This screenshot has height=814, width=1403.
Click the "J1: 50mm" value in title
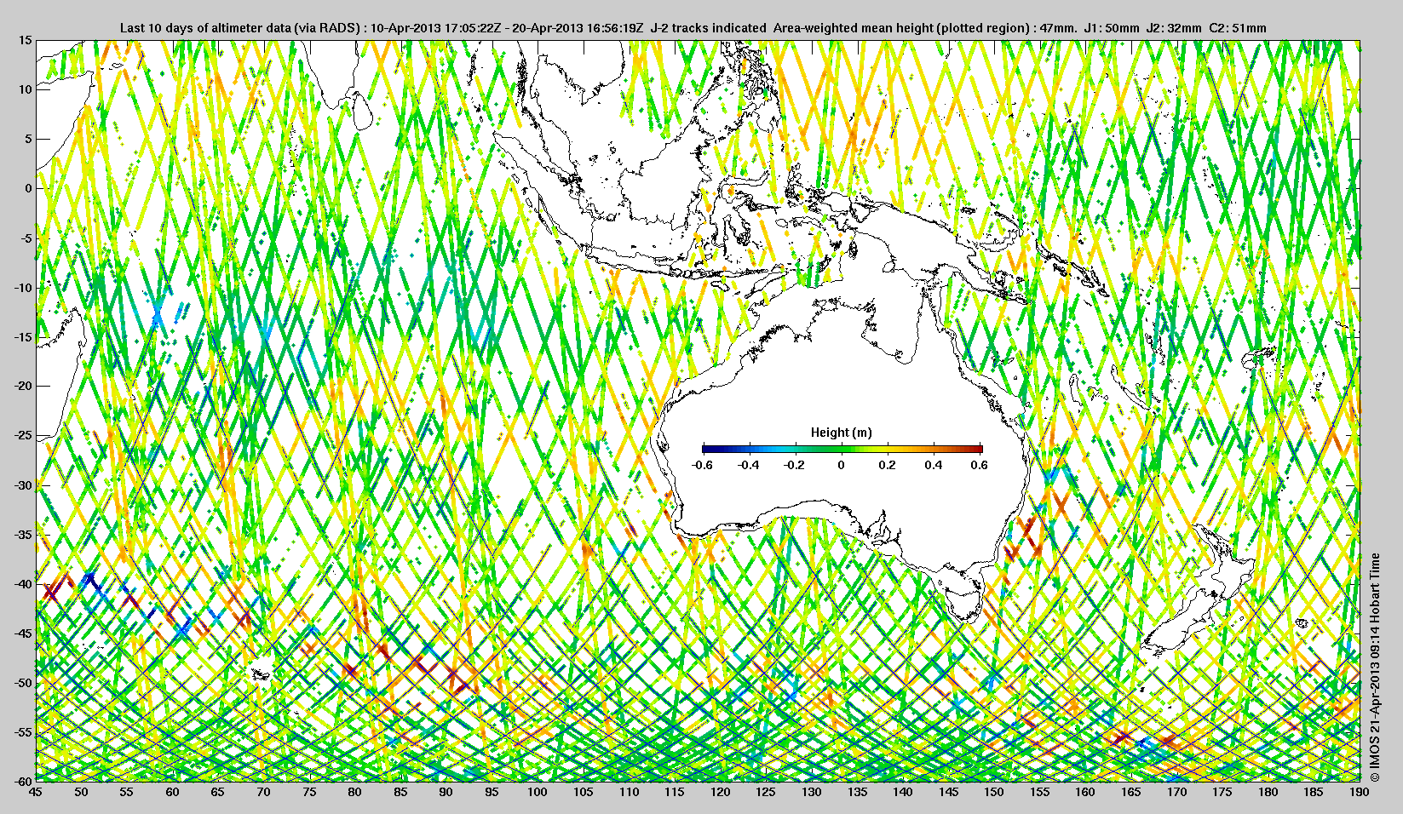[x=1112, y=28]
